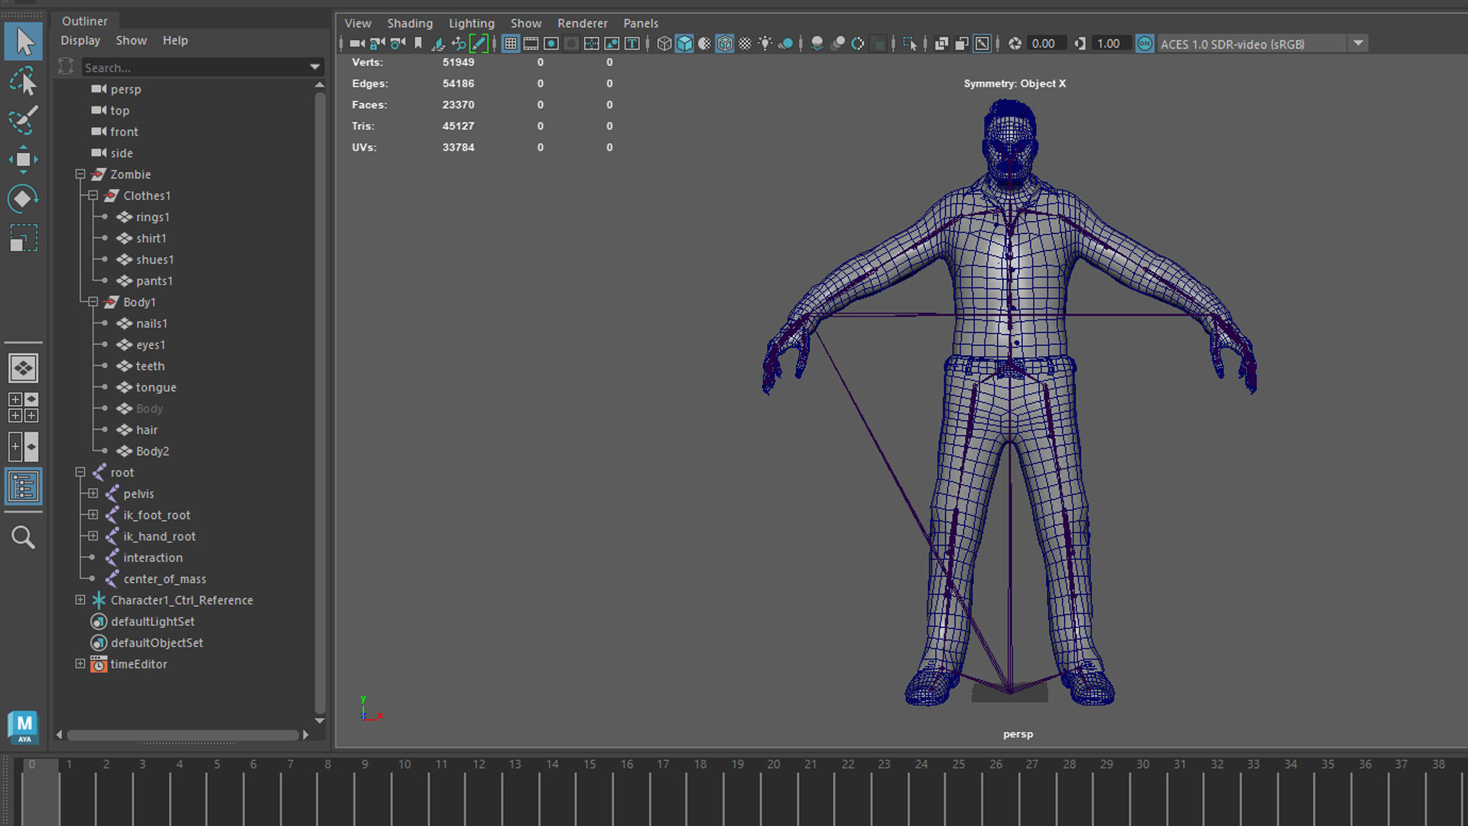Screen dimensions: 1468x826
Task: Expand the ik_hand_root joint
Action: pyautogui.click(x=93, y=537)
